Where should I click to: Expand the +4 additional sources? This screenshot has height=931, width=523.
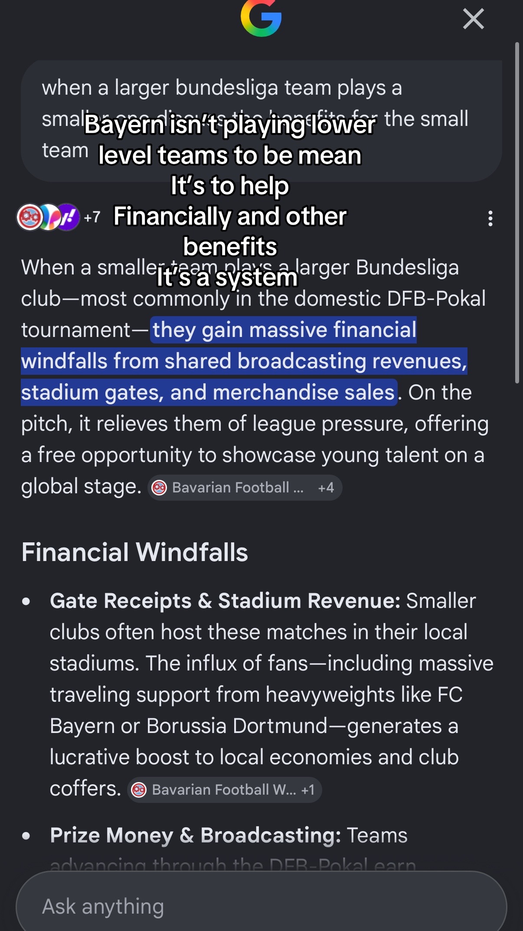[x=326, y=488]
